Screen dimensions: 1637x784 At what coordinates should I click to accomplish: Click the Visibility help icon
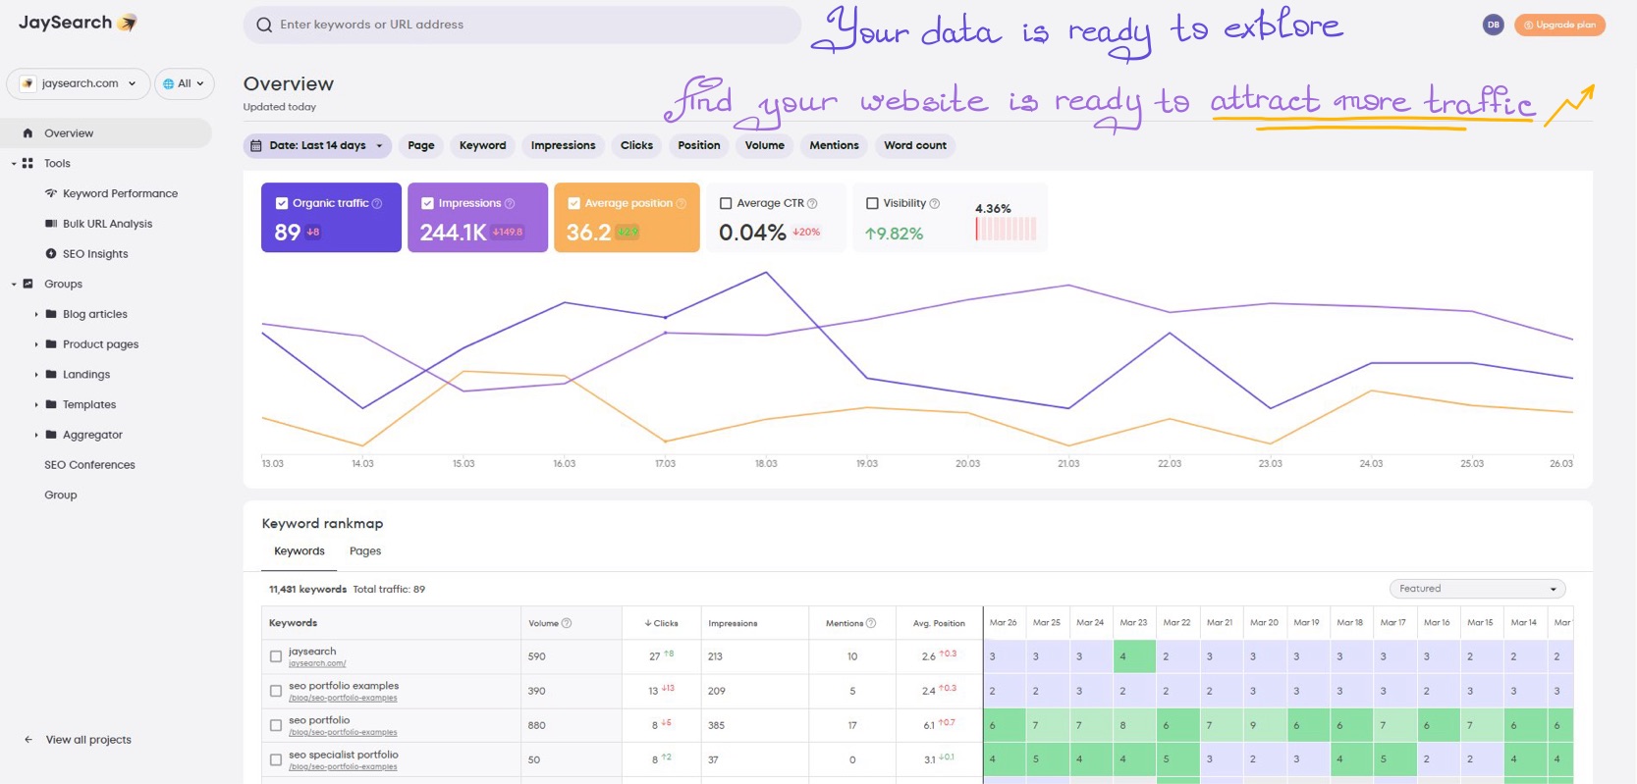click(x=935, y=203)
